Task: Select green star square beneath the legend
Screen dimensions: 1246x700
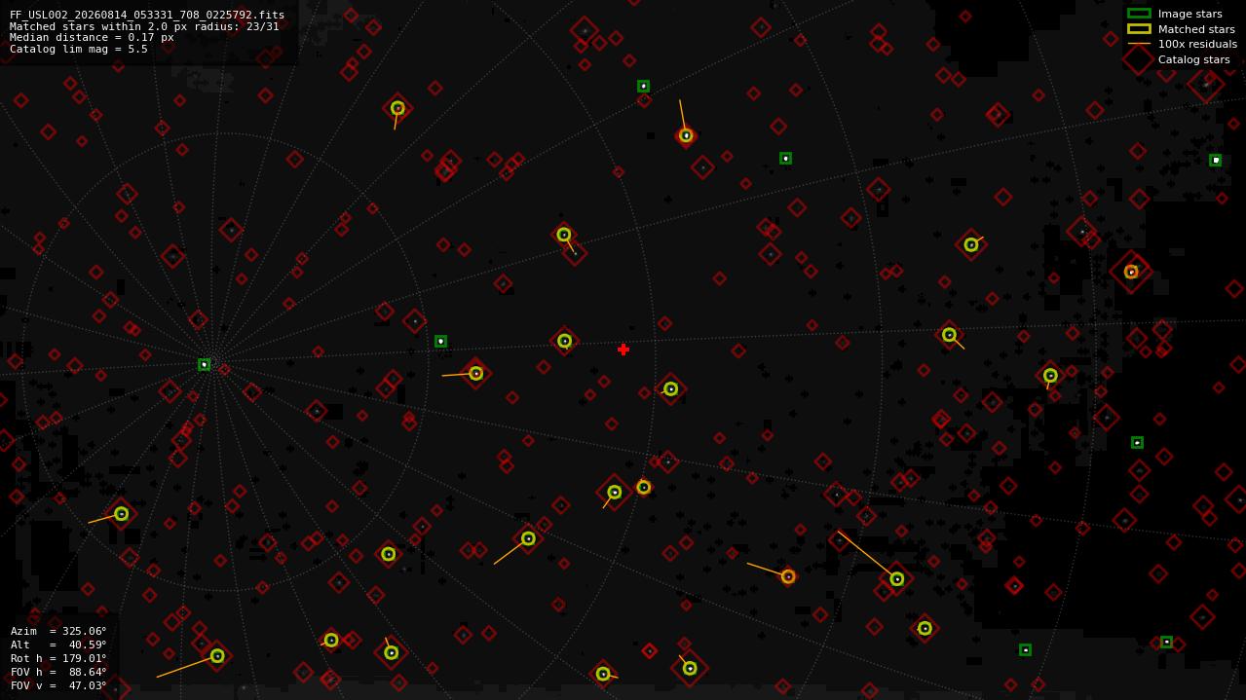Action: pyautogui.click(x=1216, y=160)
